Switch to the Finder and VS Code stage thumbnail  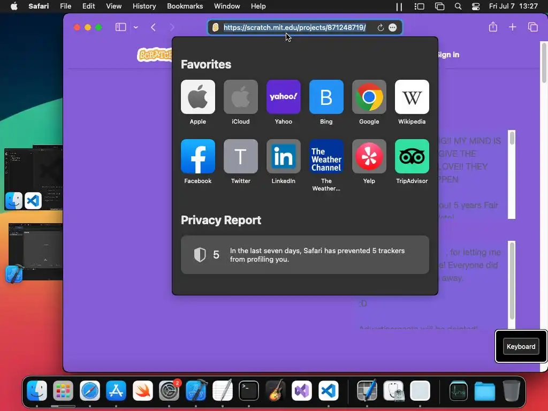(34, 178)
